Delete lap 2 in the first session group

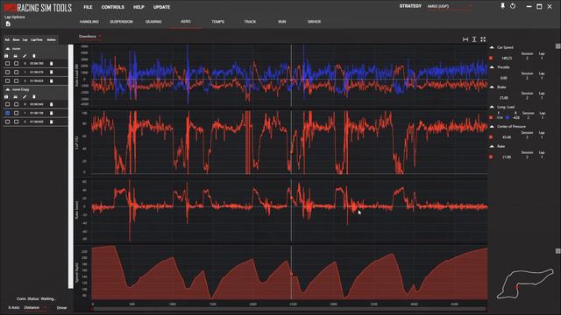[51, 81]
